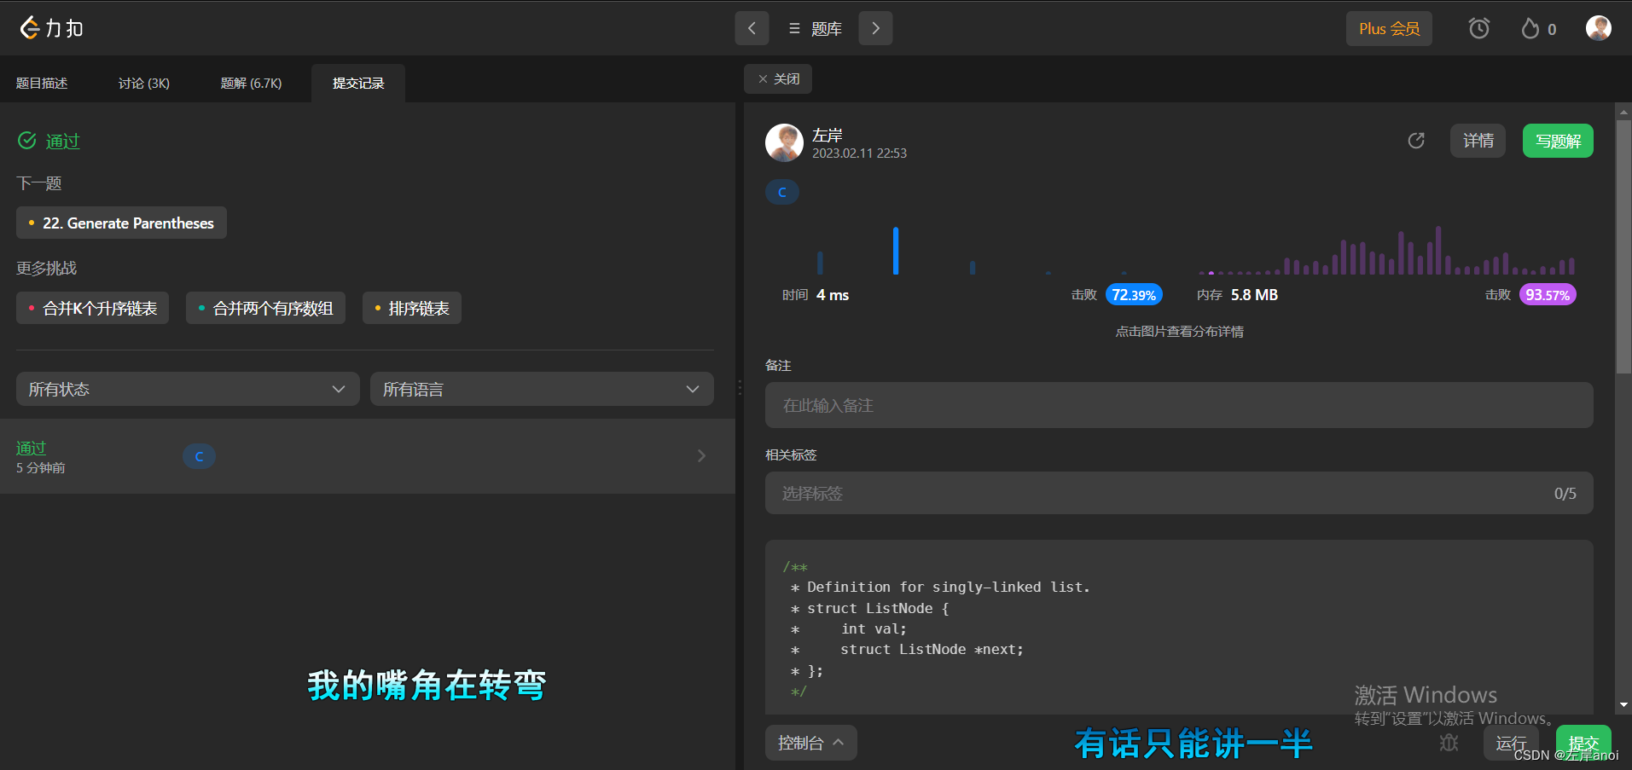Click the refresh icon beside 详情
The width and height of the screenshot is (1632, 770).
tap(1416, 141)
